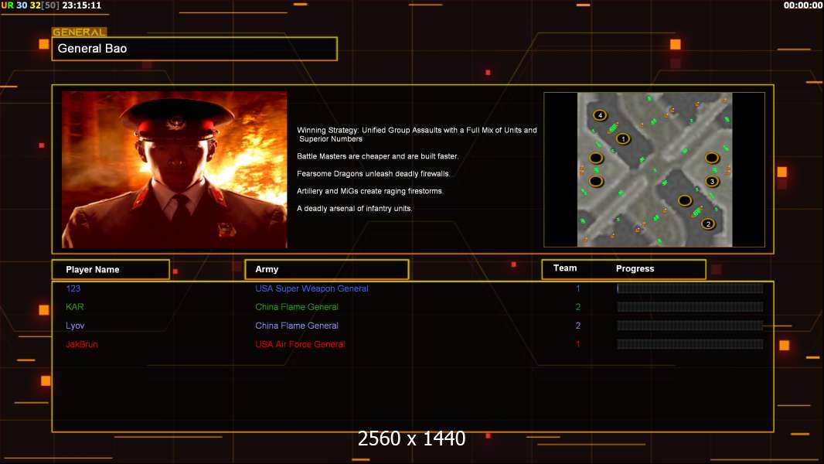Screen dimensions: 824x464
Task: Select the Player Name column header
Action: tap(111, 270)
